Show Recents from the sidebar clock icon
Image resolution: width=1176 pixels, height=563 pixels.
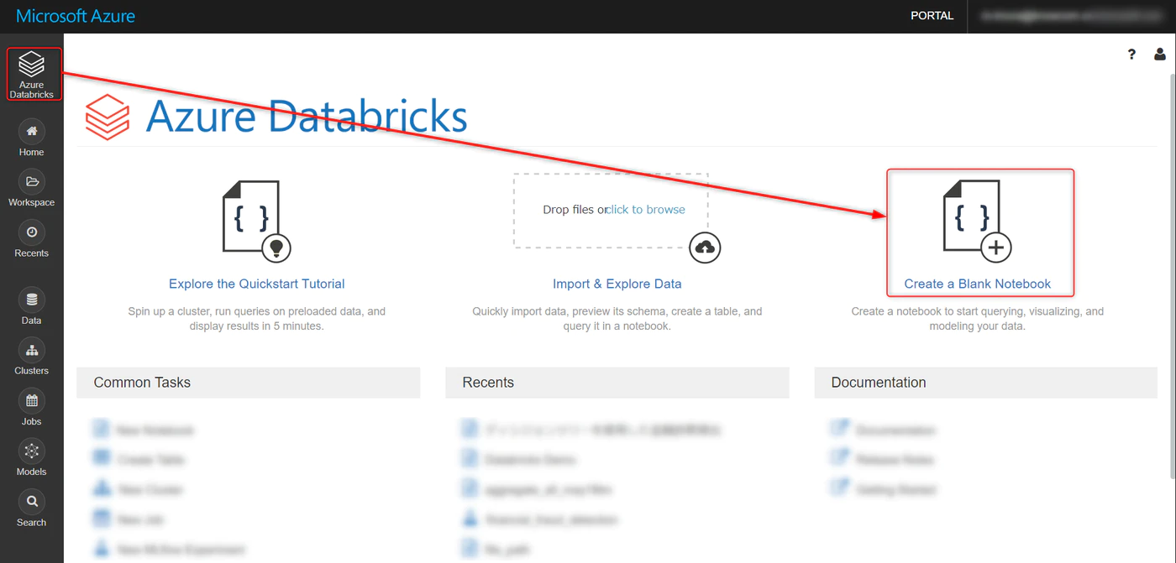tap(32, 232)
